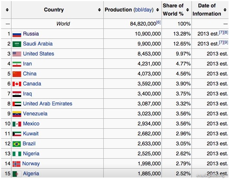Click the Russia flag icon

tap(17, 34)
